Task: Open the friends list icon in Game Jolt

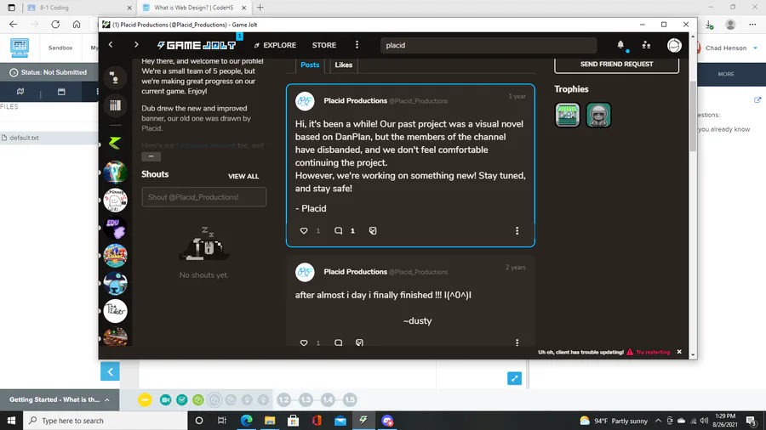Action: coord(646,45)
